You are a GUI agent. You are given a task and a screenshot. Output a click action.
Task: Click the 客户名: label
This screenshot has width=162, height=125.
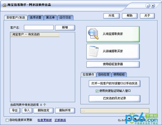[15, 28]
